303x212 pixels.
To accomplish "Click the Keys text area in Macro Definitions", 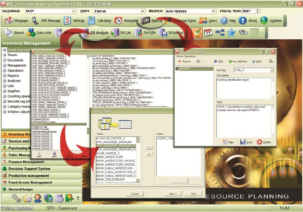I will click(245, 121).
